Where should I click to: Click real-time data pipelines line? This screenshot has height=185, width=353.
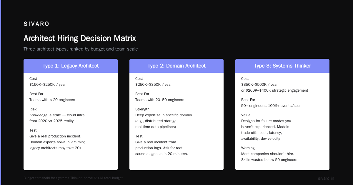point(156,127)
